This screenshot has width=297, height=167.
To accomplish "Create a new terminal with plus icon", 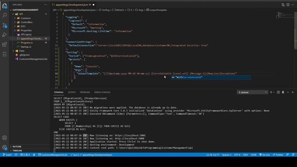I will pyautogui.click(x=271, y=92).
